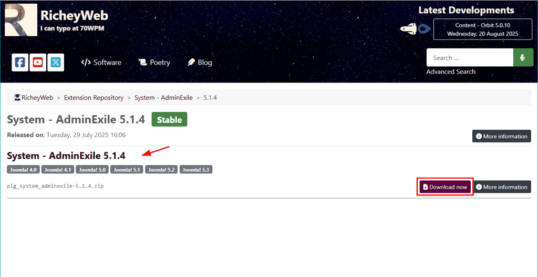Viewport: 538px width, 277px height.
Task: Open the Software menu
Action: (x=101, y=63)
